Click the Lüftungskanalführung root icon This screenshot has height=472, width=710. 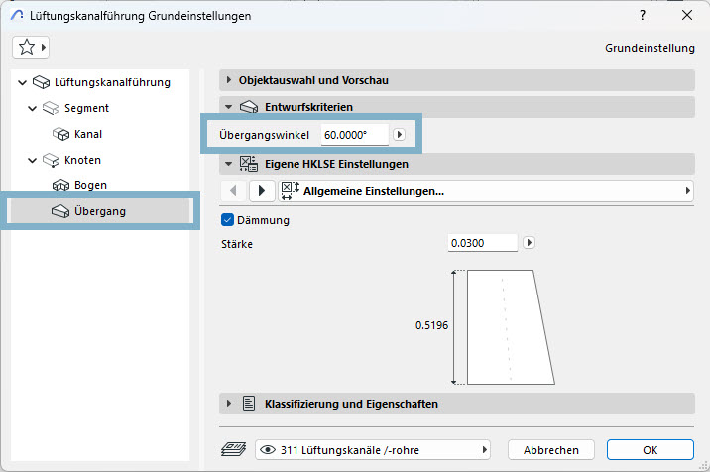coord(42,82)
